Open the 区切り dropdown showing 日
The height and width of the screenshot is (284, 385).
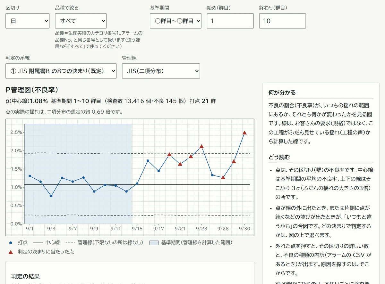[27, 21]
